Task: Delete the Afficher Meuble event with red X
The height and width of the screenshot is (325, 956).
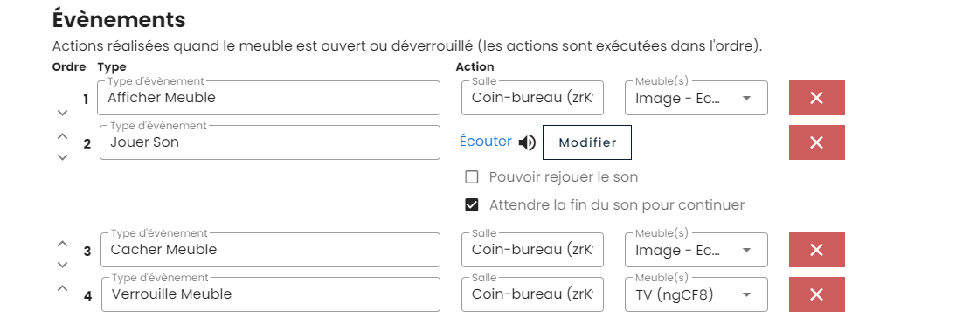Action: coord(816,98)
